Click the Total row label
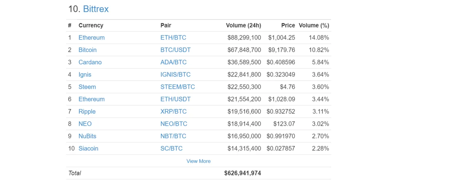This screenshot has width=465, height=183. pos(74,173)
